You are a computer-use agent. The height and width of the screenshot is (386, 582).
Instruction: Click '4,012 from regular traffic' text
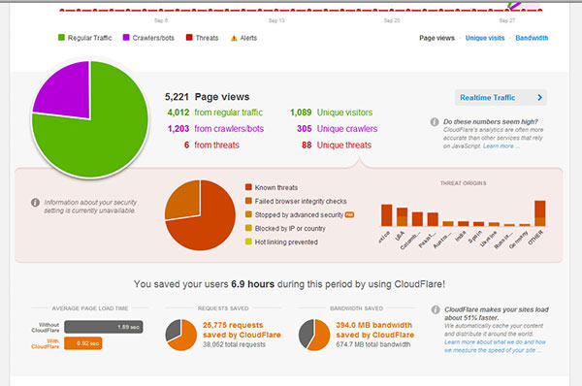(215, 113)
